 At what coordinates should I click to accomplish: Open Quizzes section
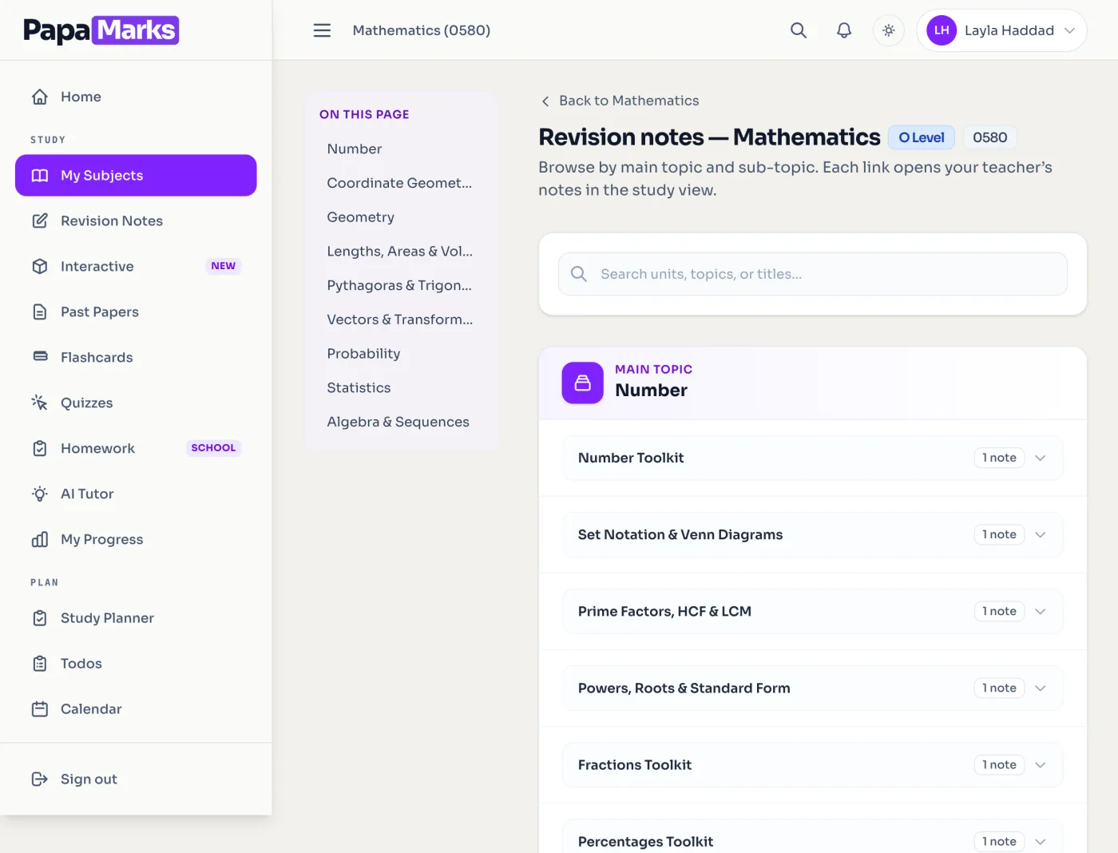point(136,403)
